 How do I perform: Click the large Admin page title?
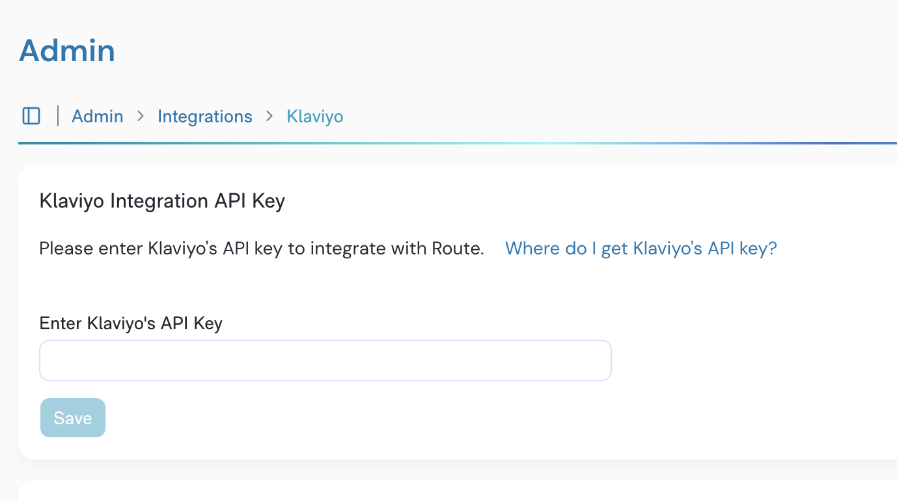(67, 51)
